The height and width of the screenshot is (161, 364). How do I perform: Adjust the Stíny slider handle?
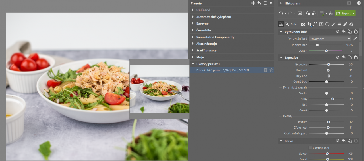[332, 99]
